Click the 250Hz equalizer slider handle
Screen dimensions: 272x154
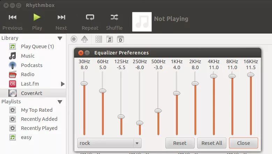coord(140,123)
